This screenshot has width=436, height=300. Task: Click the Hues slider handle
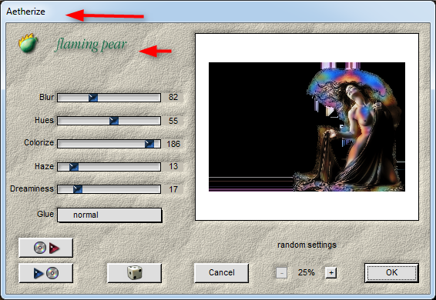[114, 121]
